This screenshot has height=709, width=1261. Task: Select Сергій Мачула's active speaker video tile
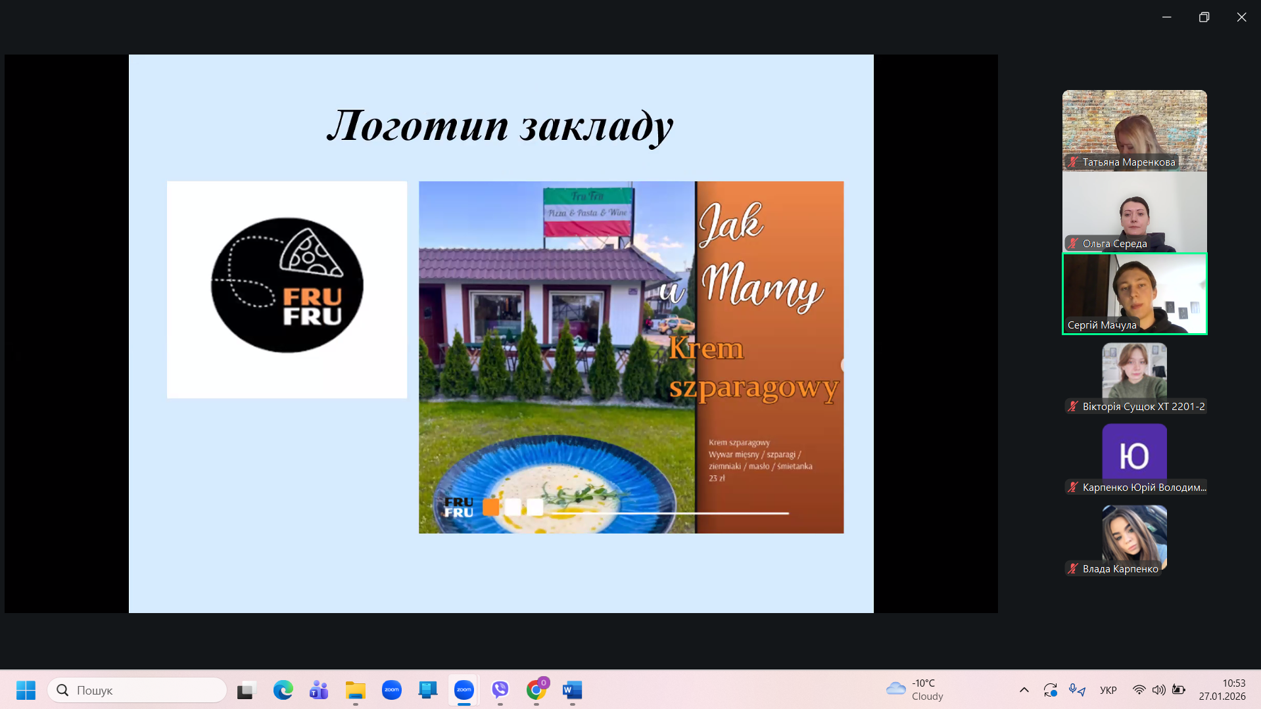1134,293
